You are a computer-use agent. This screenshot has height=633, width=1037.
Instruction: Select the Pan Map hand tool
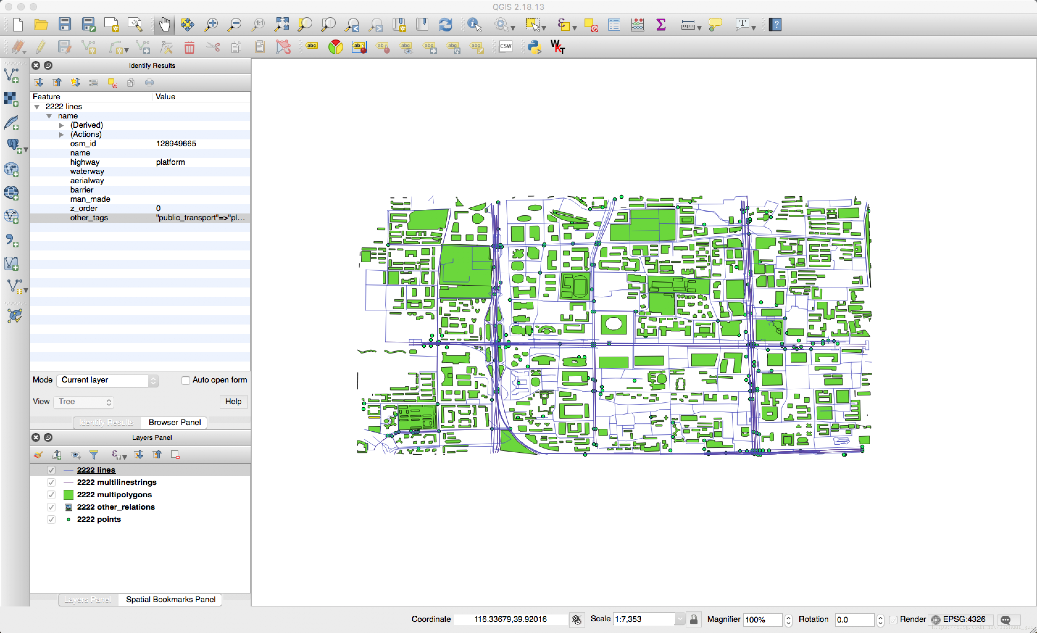click(164, 24)
